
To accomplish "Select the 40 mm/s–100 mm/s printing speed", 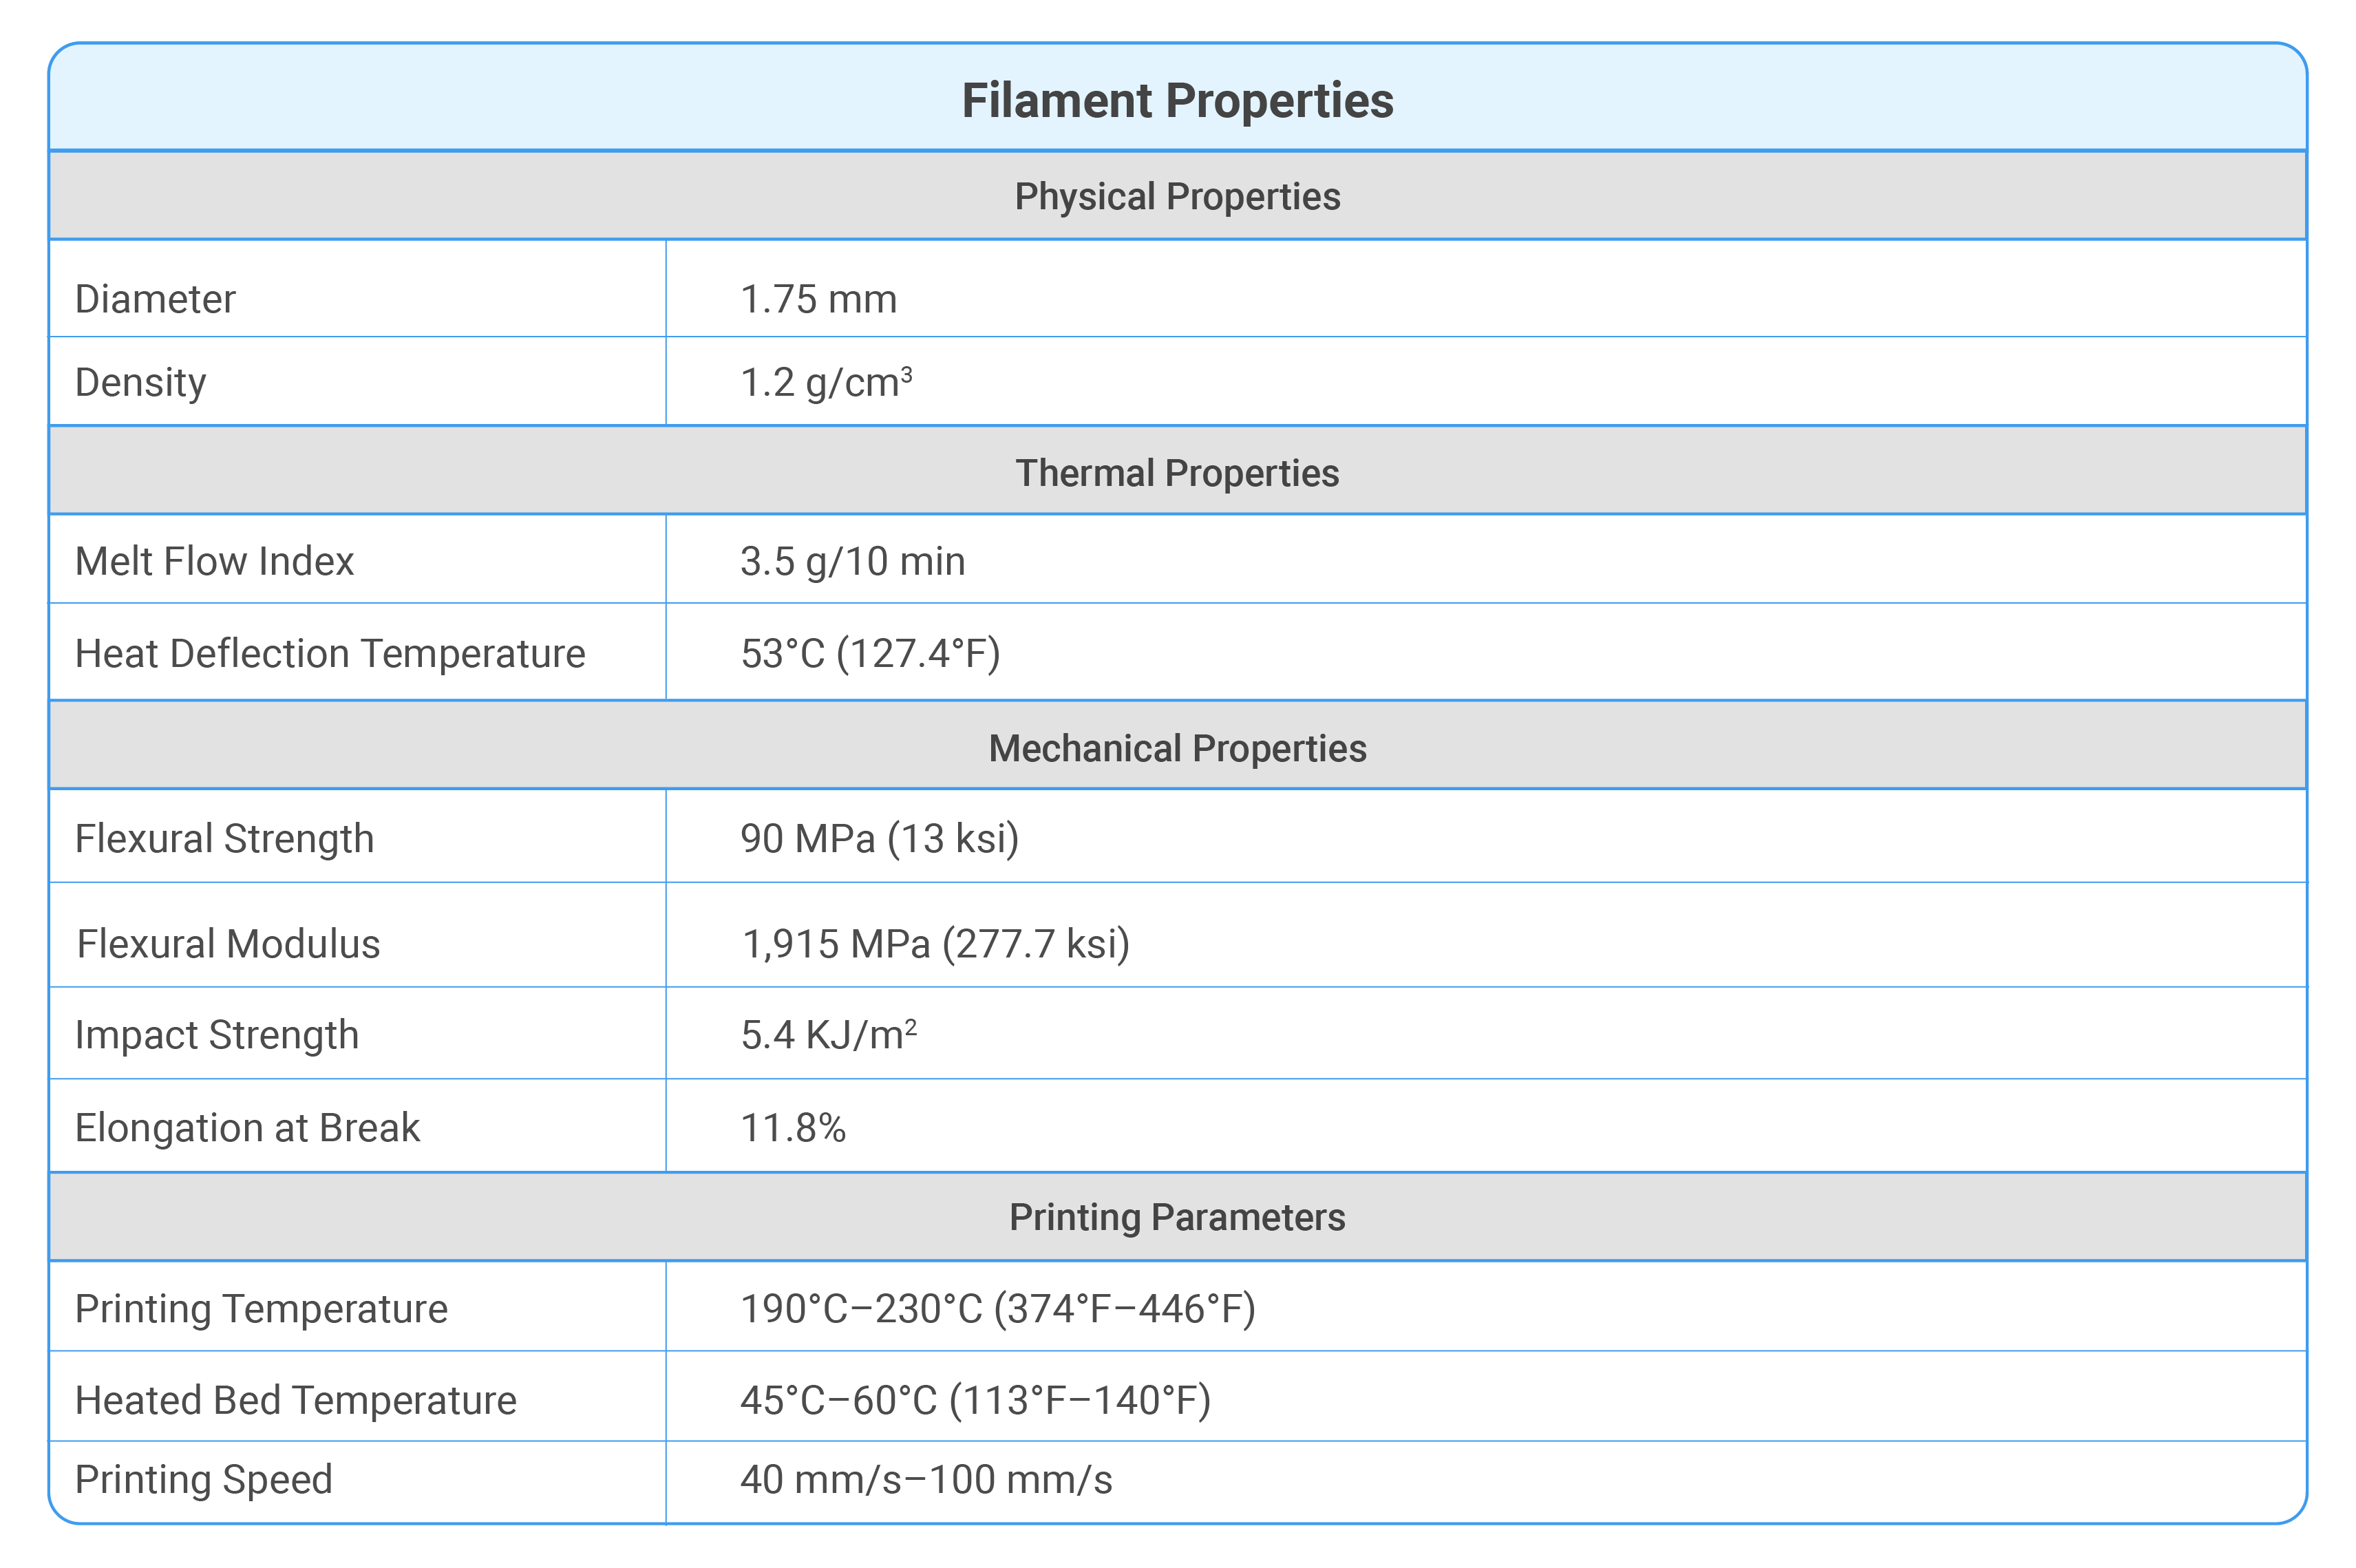I will 926,1480.
